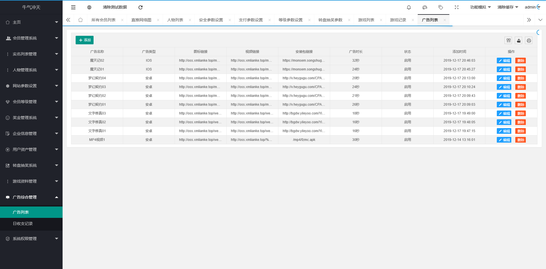Close the 支付参数设置 tab

[270, 20]
